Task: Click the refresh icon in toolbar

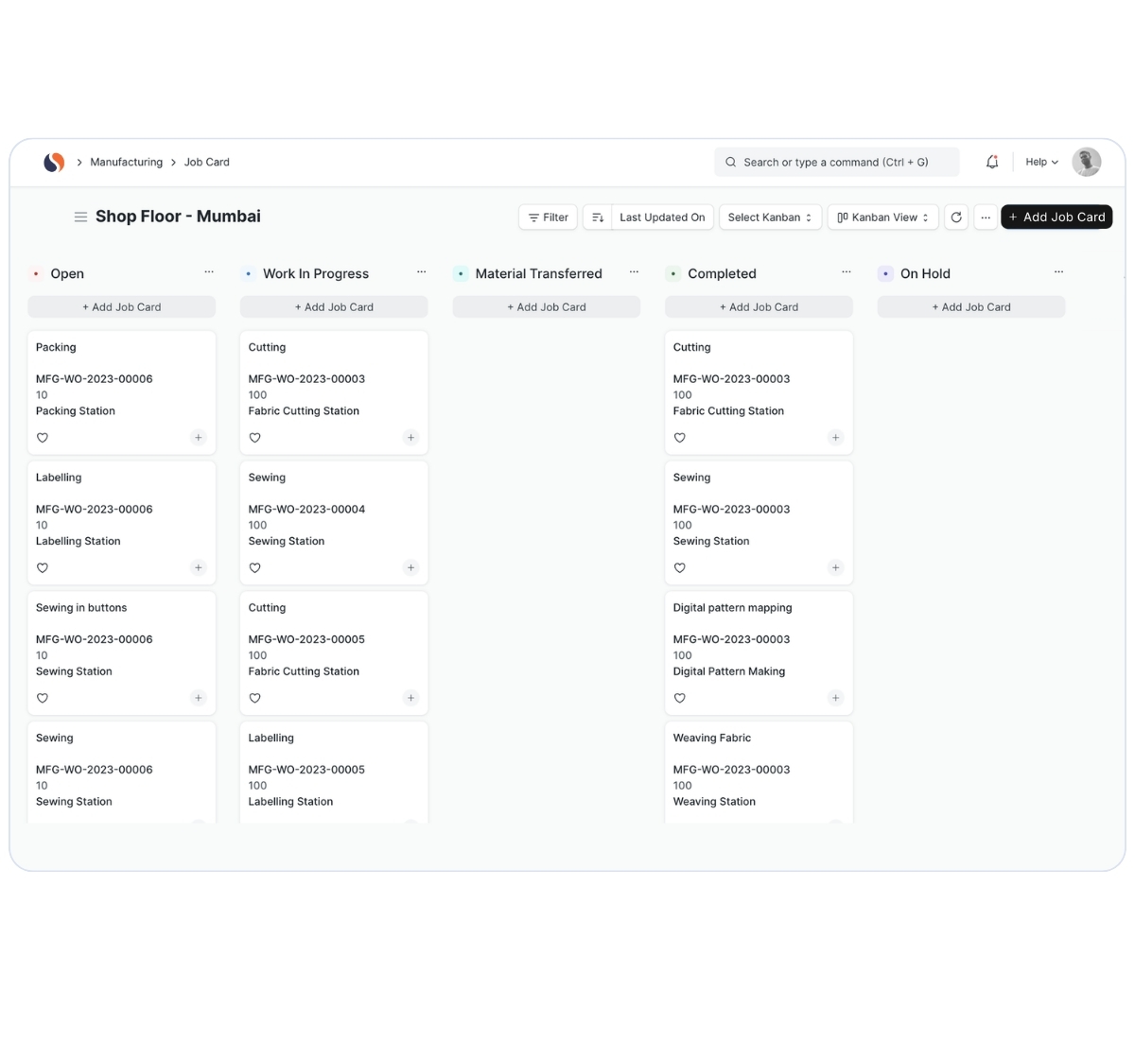Action: pyautogui.click(x=956, y=217)
